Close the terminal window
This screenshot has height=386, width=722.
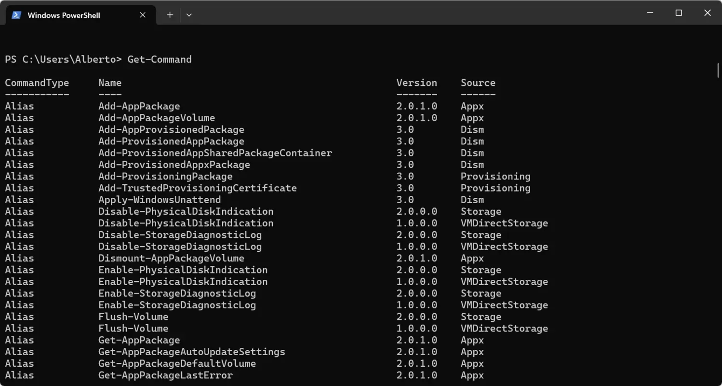coord(708,13)
